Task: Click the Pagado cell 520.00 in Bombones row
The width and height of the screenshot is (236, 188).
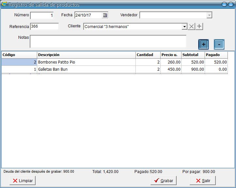Action: click(216, 62)
